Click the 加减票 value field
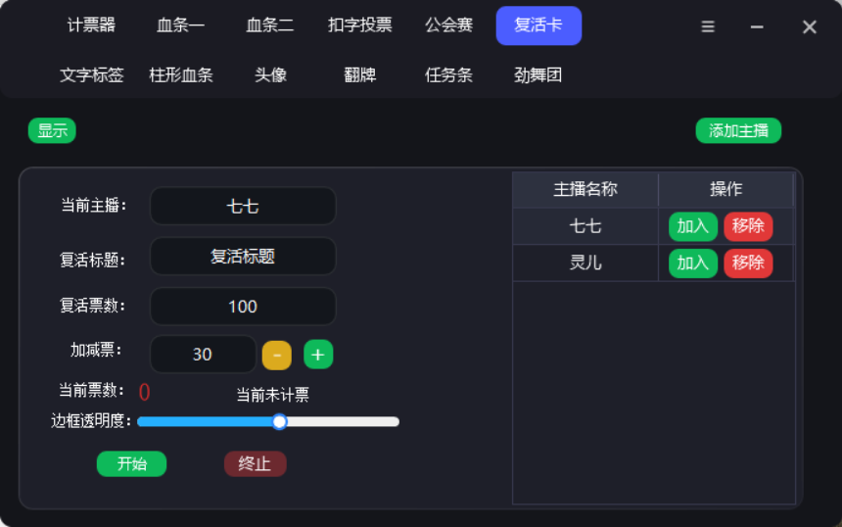This screenshot has width=842, height=527. point(203,355)
